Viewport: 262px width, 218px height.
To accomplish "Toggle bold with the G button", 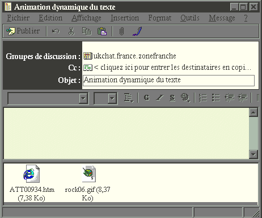I will [146, 98].
